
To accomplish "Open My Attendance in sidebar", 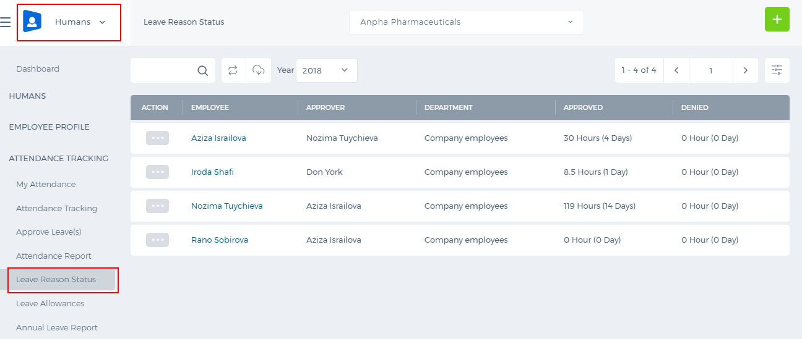I will pos(46,185).
